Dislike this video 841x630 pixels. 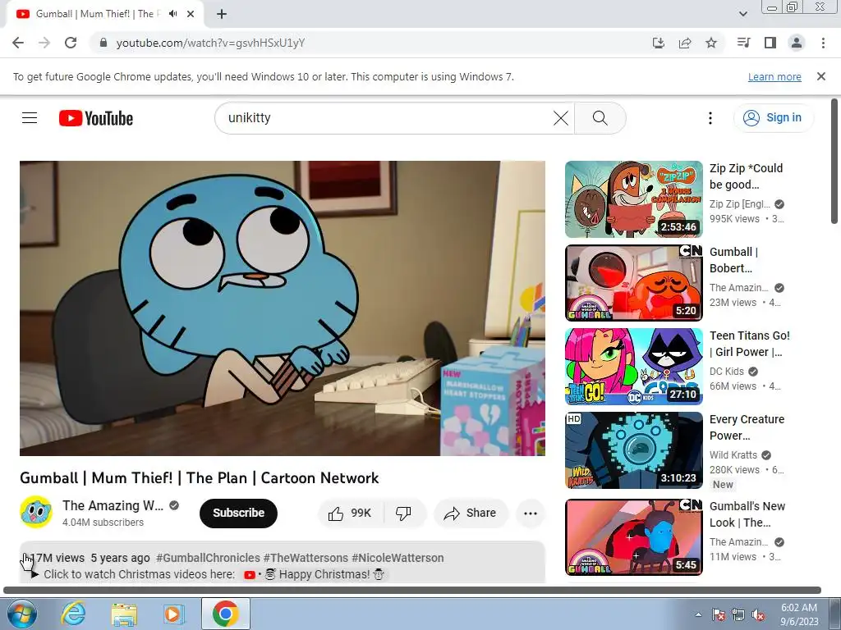[403, 514]
